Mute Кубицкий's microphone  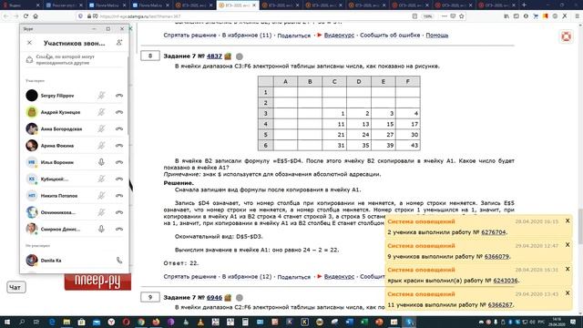point(101,179)
